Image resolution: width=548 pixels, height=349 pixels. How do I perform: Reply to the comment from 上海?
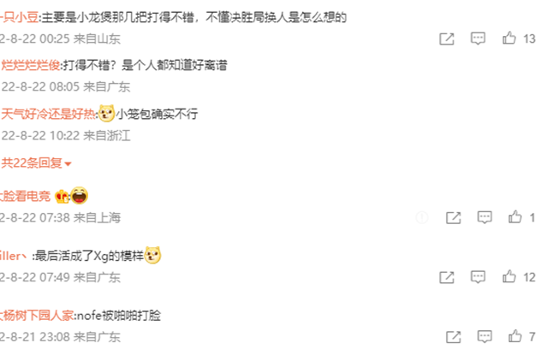(x=485, y=217)
